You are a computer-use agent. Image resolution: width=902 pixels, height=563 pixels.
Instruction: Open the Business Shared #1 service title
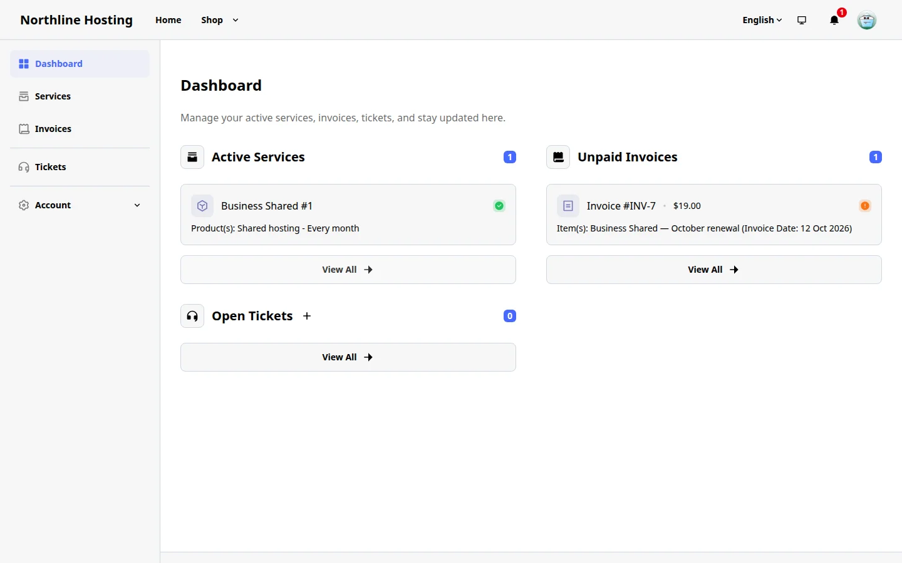coord(267,206)
